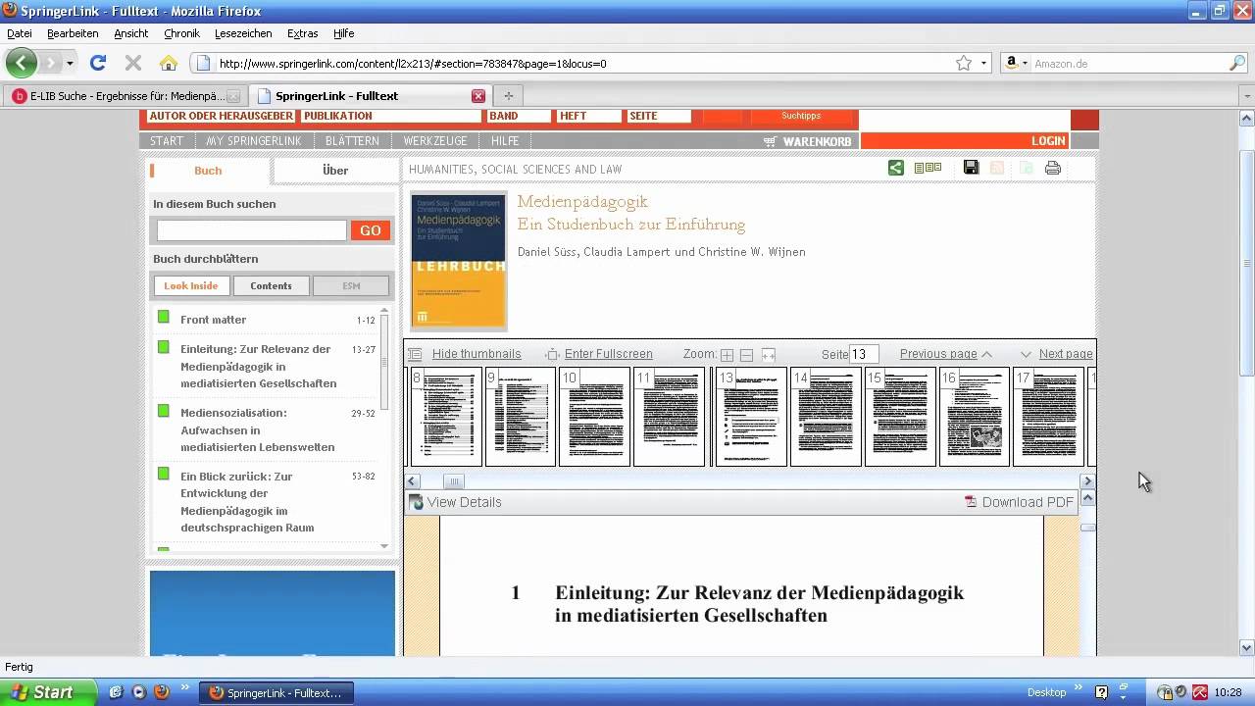Close the SpringerLink Fulltext tab
1255x706 pixels.
point(478,96)
